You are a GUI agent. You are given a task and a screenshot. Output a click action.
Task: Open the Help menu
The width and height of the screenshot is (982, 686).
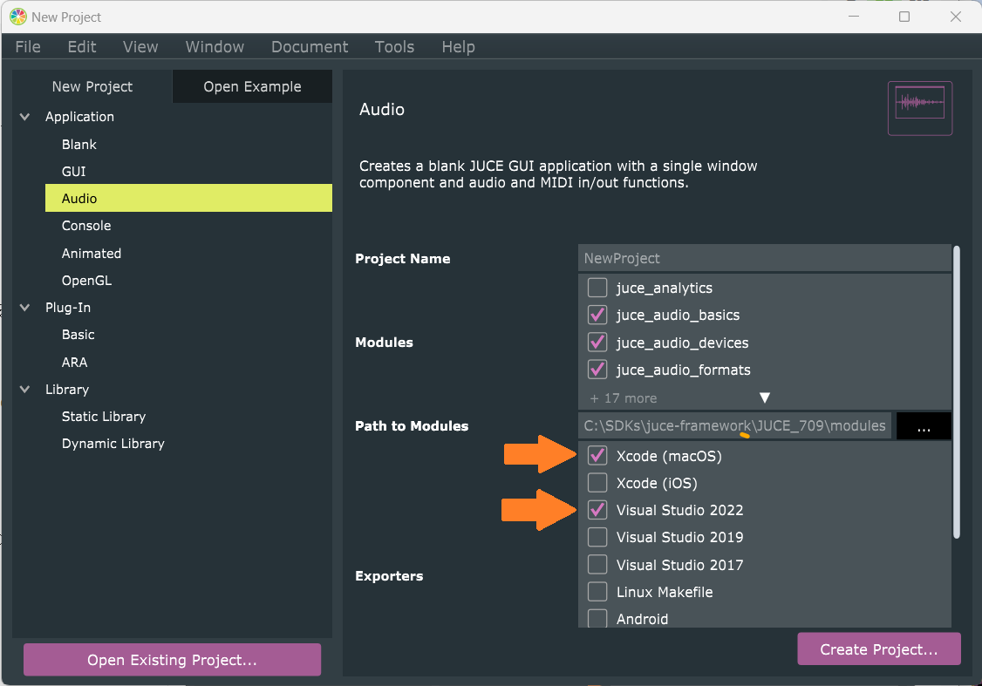[459, 47]
